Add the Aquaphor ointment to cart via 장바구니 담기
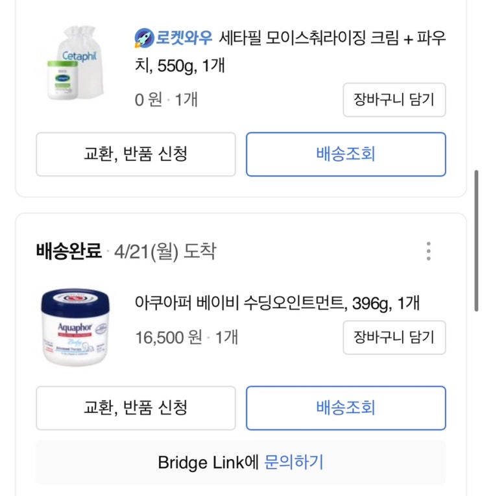 click(x=394, y=338)
